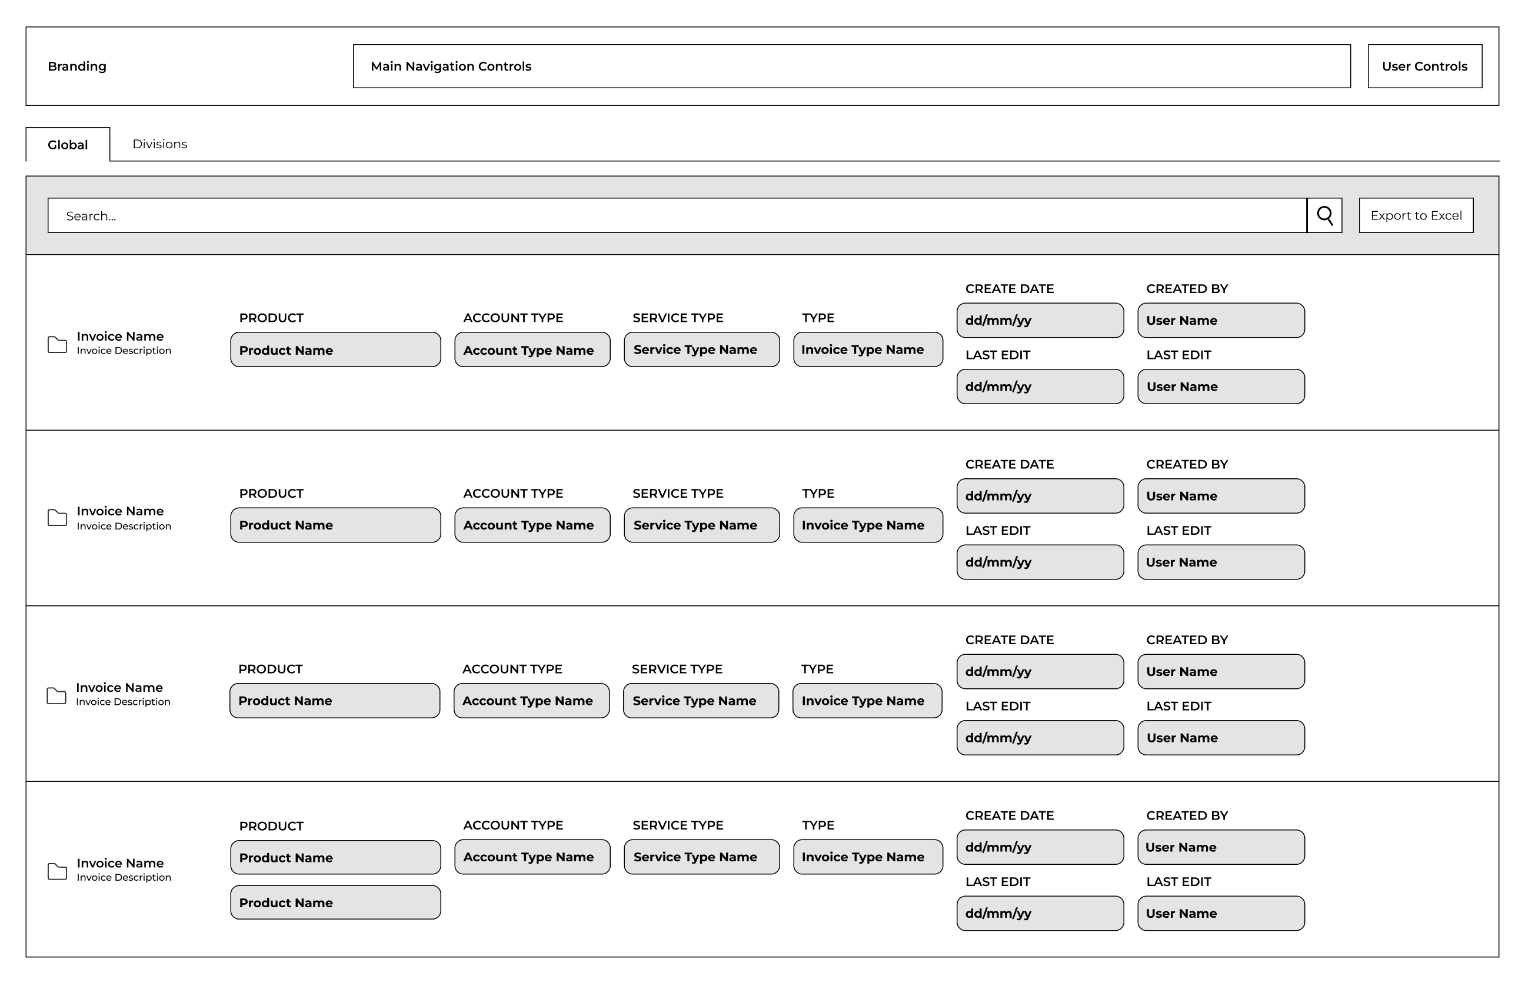Viewport: 1525px width, 986px height.
Task: Select Service Type Name on the third row
Action: coord(700,701)
